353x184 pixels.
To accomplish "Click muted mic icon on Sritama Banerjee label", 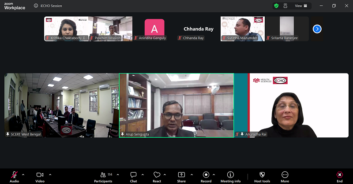I will pos(268,38).
